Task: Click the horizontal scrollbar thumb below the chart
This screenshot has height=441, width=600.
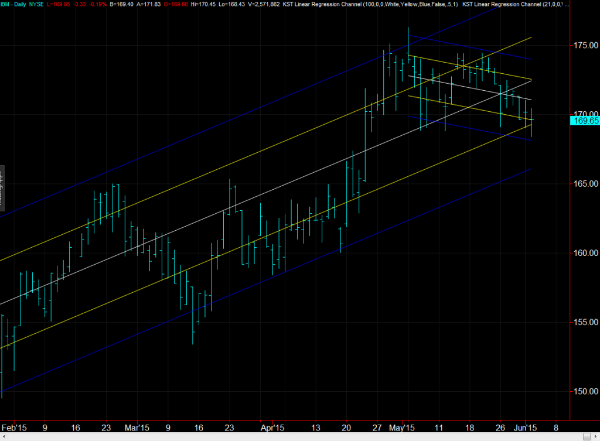Action: point(587,437)
